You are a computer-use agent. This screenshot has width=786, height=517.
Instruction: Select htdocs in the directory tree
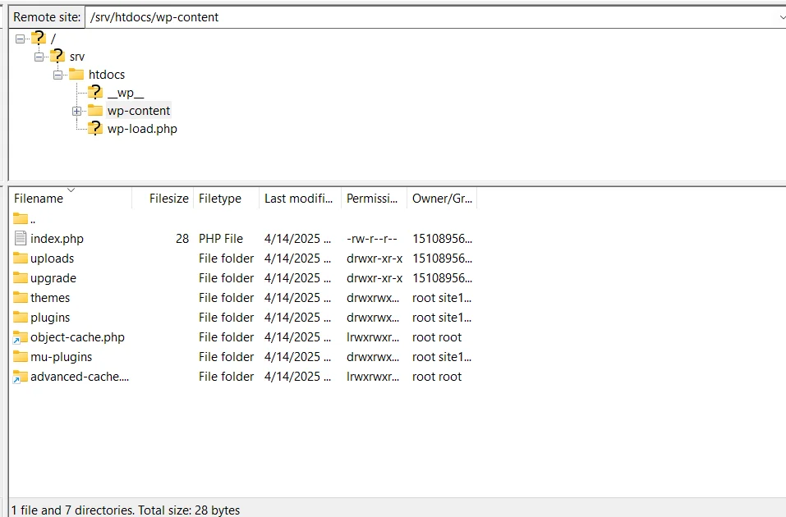(x=107, y=75)
